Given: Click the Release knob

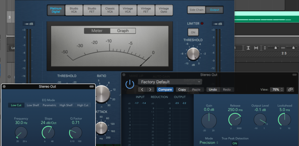Looking at the screenshot, I should [x=235, y=119].
